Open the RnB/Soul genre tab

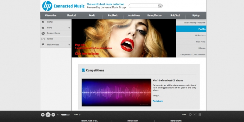coord(175,16)
